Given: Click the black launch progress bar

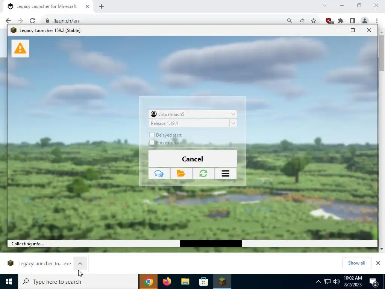Looking at the screenshot, I should point(211,243).
